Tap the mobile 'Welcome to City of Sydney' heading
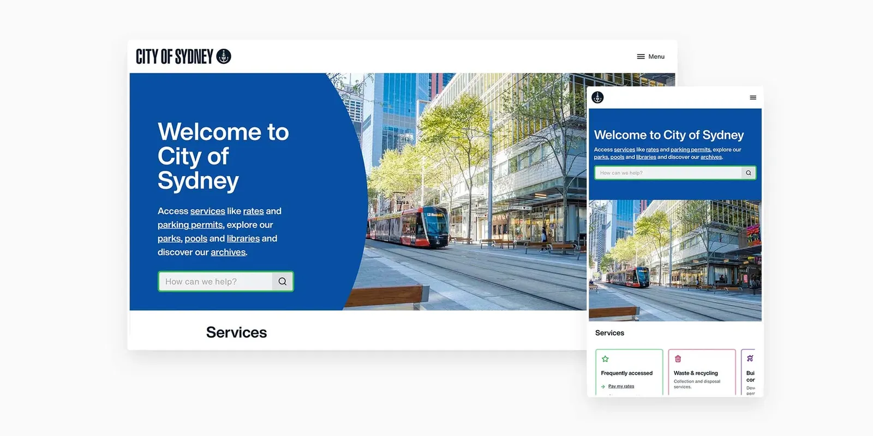 point(669,135)
